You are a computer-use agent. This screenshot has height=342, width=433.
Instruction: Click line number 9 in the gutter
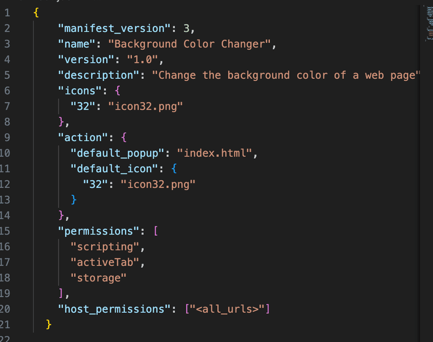(7, 137)
